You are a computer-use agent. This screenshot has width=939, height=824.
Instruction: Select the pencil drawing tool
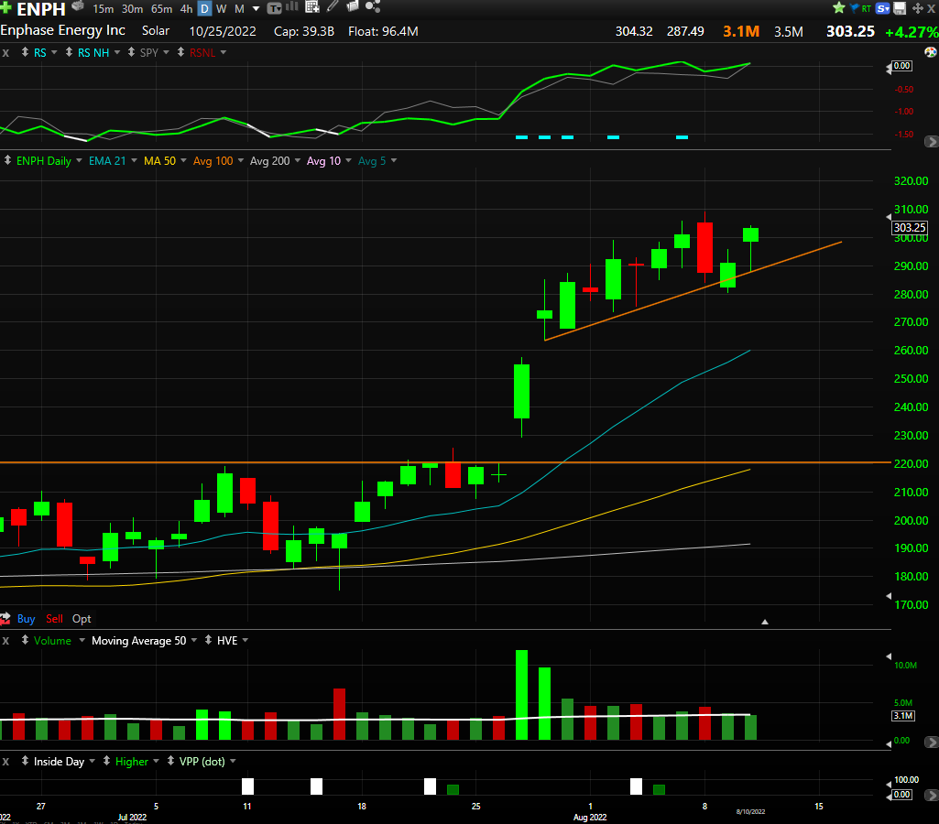pyautogui.click(x=333, y=6)
